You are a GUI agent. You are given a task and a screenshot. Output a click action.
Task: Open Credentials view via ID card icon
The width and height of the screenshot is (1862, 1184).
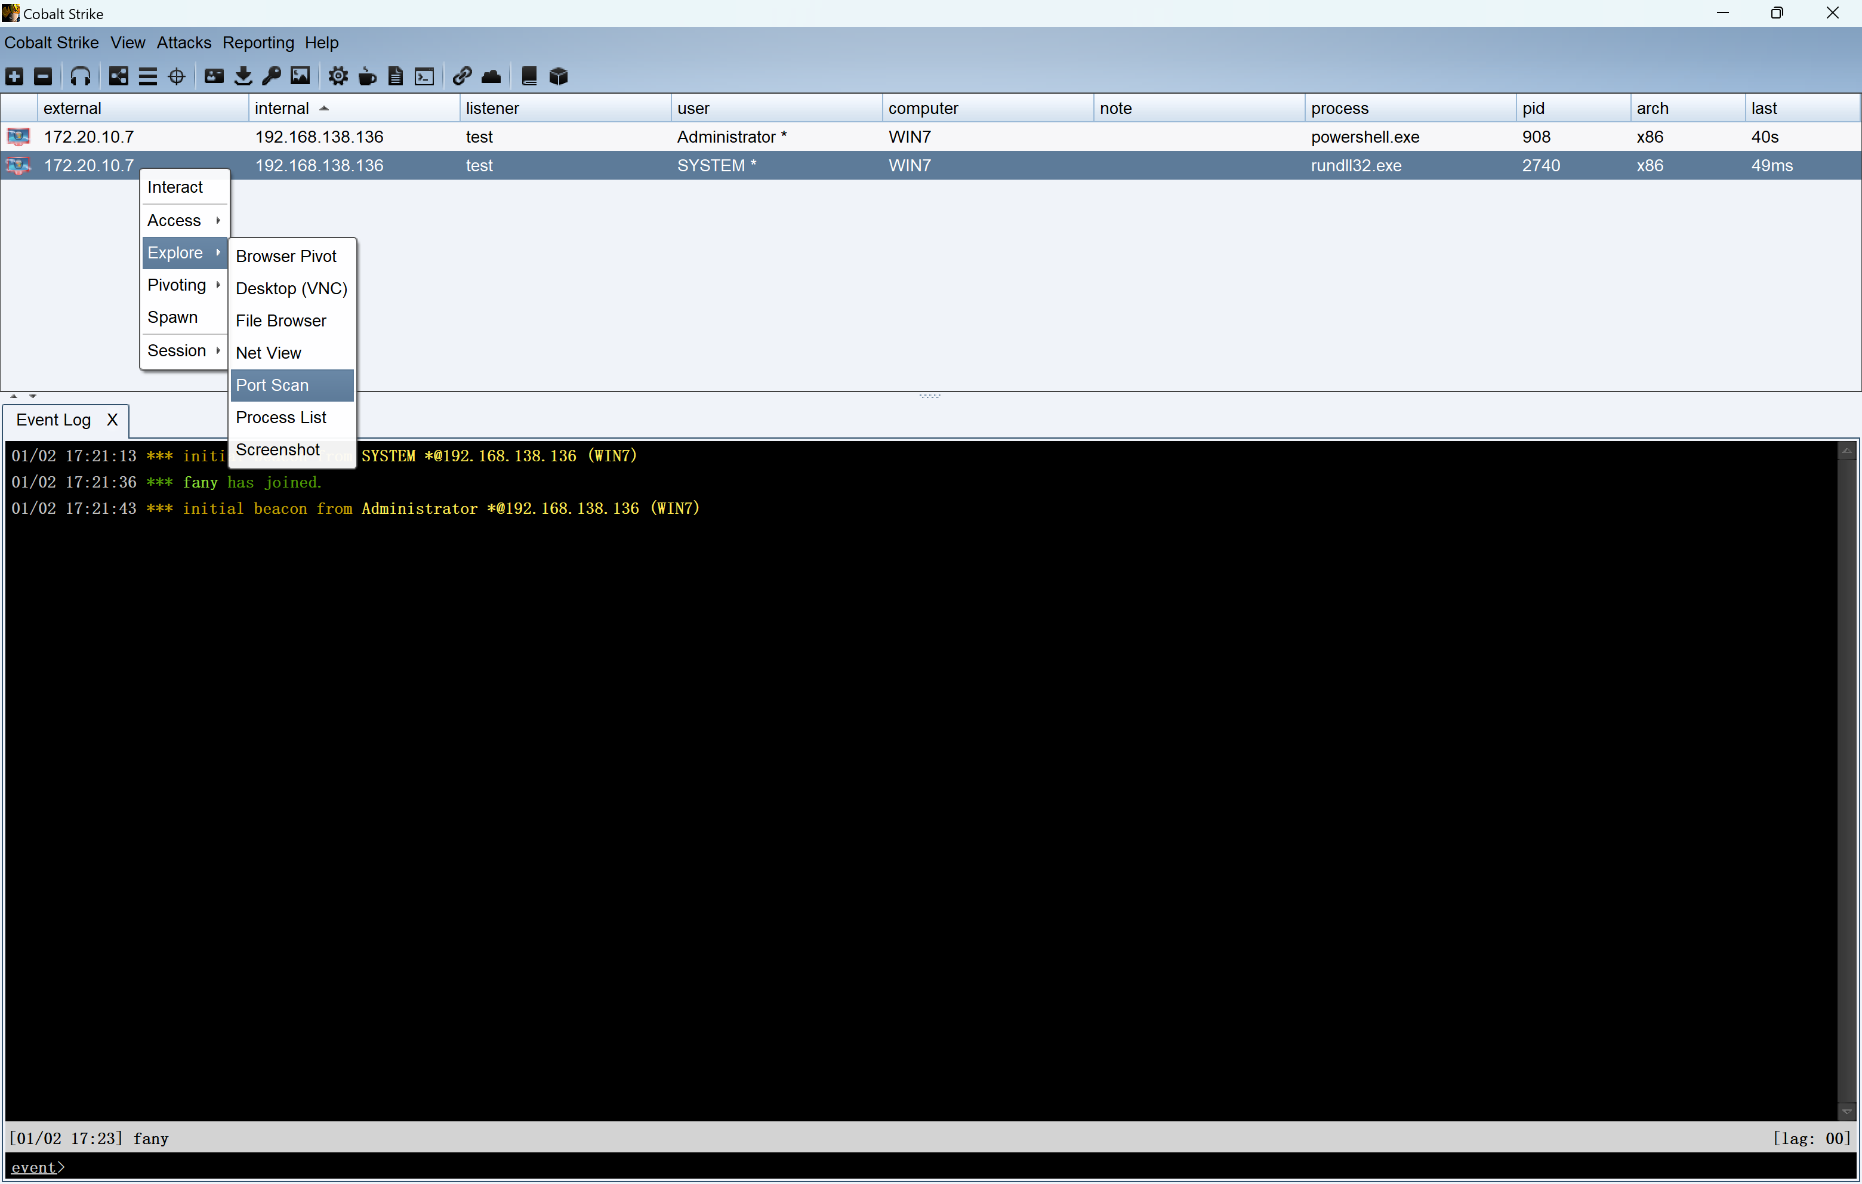coord(214,76)
